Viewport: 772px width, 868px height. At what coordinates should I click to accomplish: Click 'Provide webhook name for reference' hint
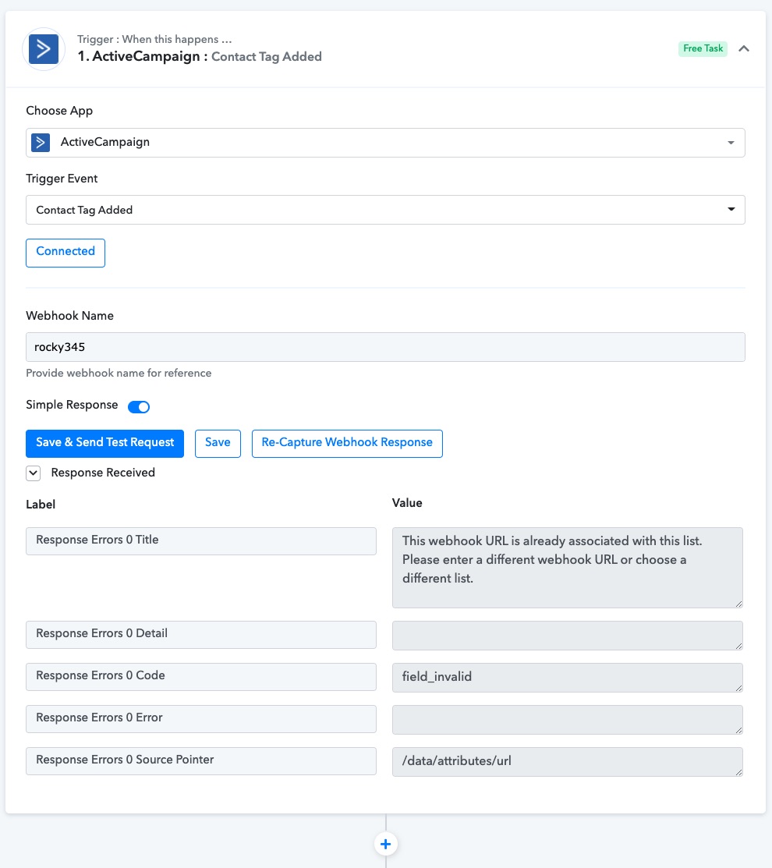point(119,373)
